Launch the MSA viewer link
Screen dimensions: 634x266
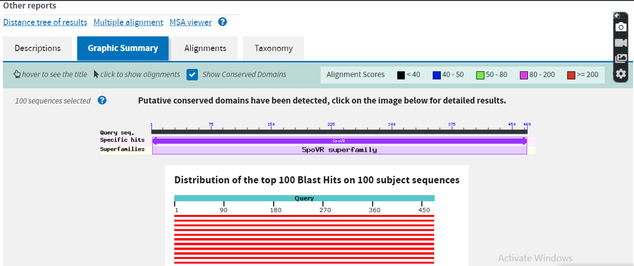(191, 22)
